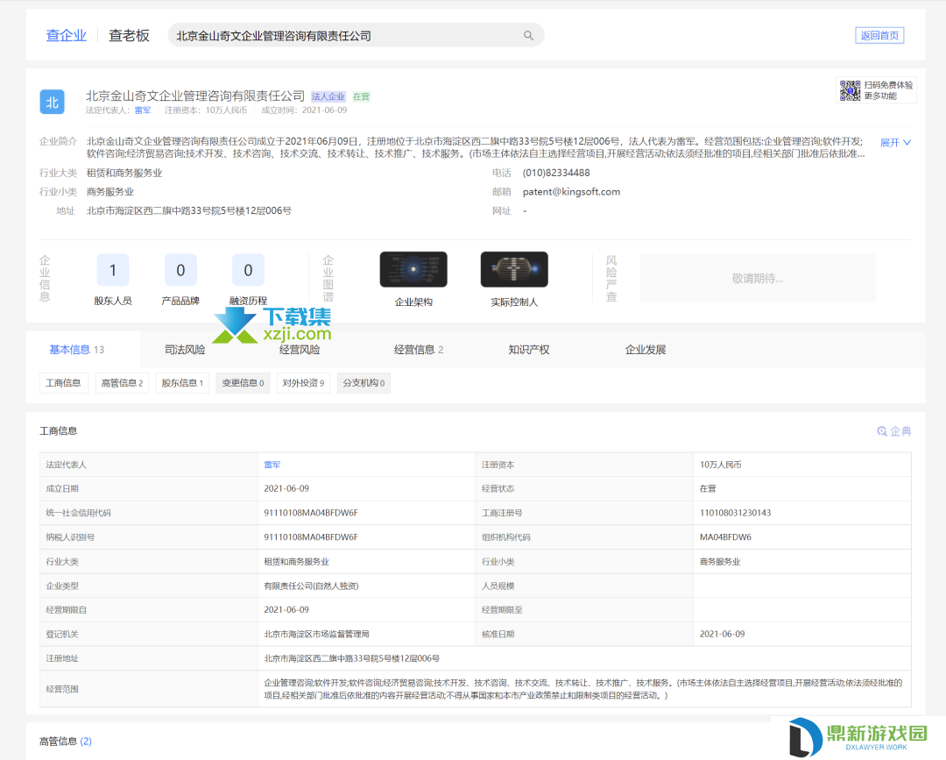Open the 企业架构 graph thumbnail
Viewport: 946px width, 760px height.
point(413,269)
